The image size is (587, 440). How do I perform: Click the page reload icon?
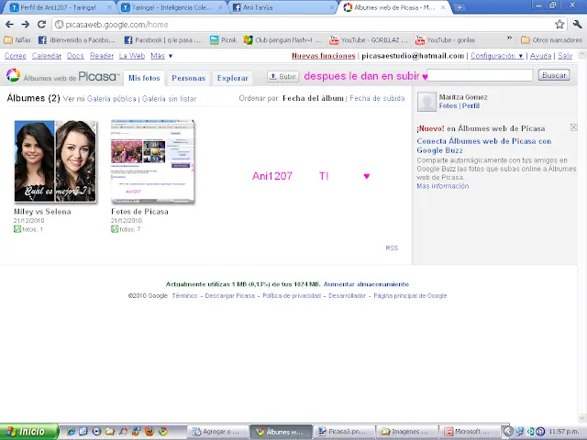[42, 25]
